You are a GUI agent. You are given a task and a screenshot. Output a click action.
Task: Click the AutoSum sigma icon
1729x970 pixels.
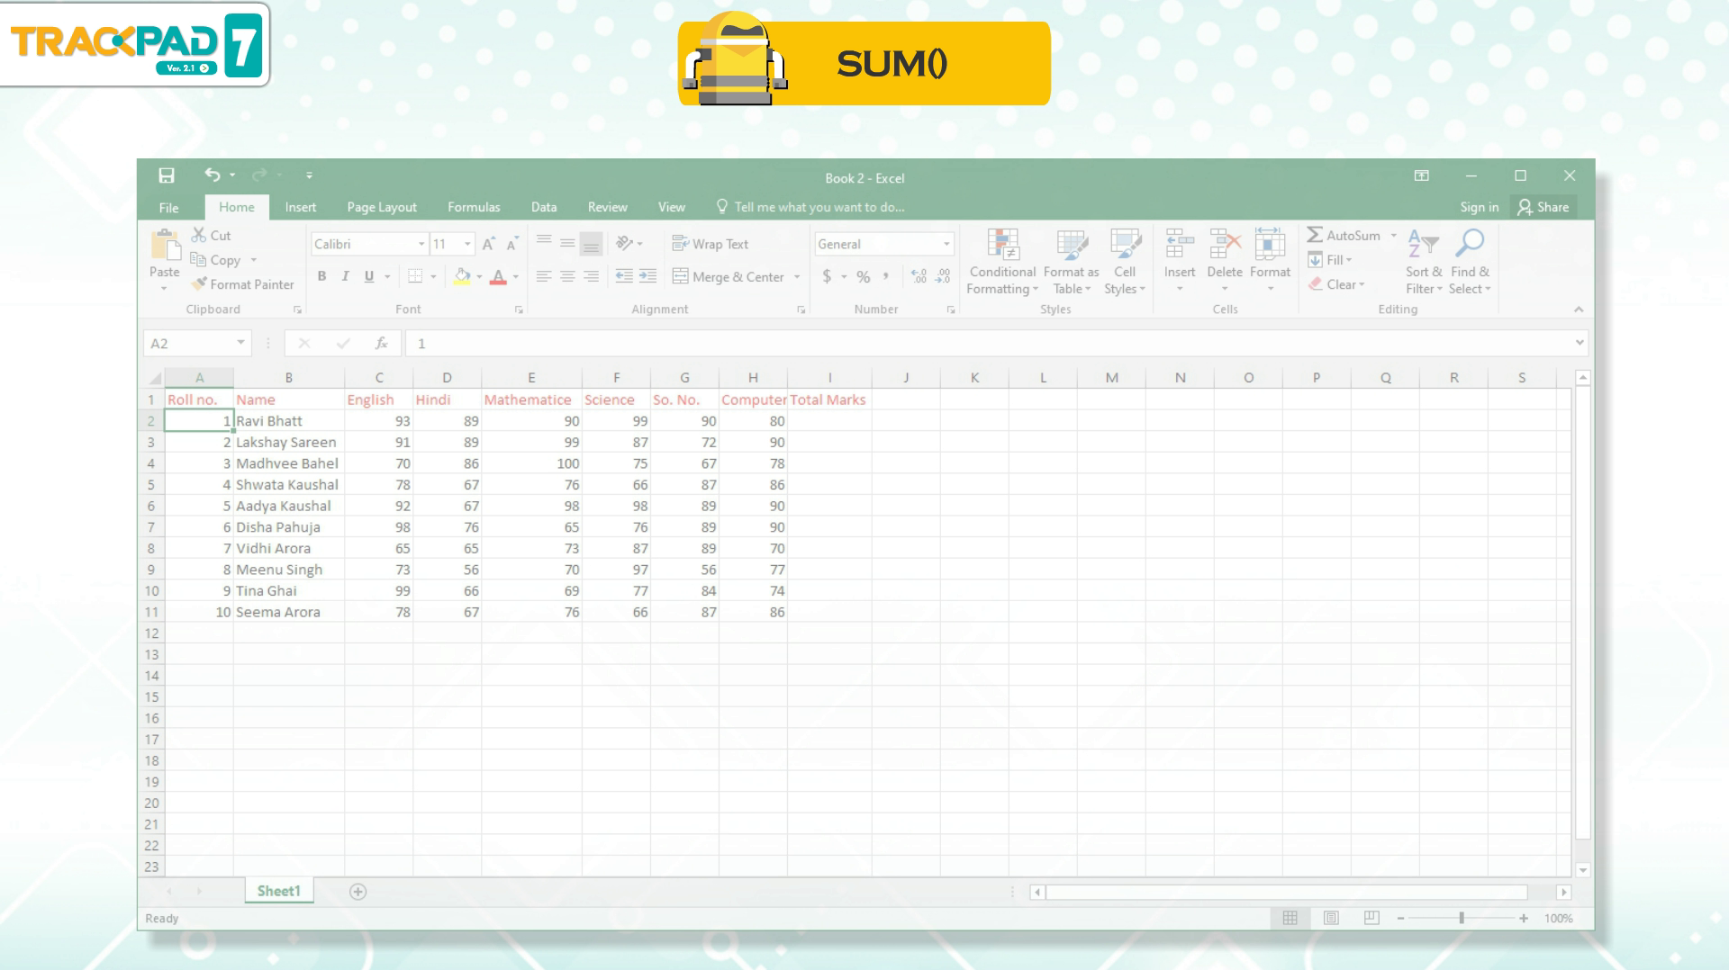pos(1315,235)
